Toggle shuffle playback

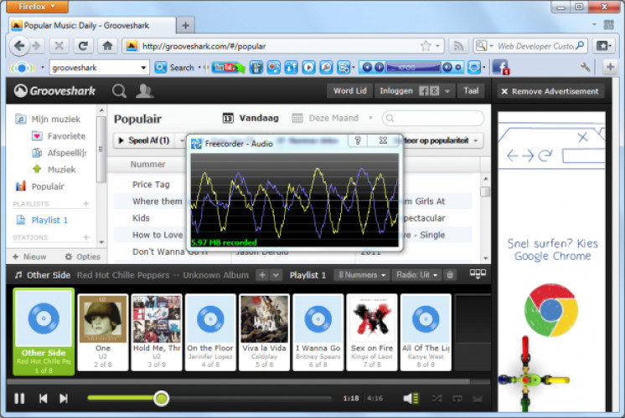436,398
